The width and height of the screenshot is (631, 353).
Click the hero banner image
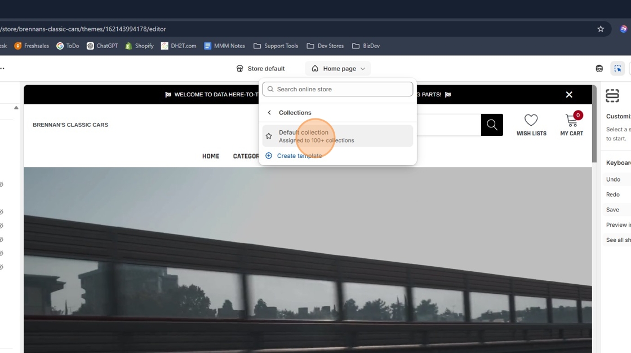308,260
